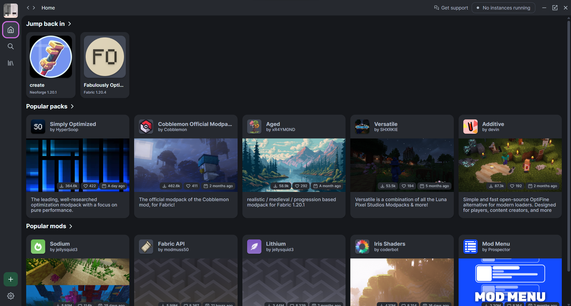Go back with the left arrow
The height and width of the screenshot is (306, 571).
(28, 8)
